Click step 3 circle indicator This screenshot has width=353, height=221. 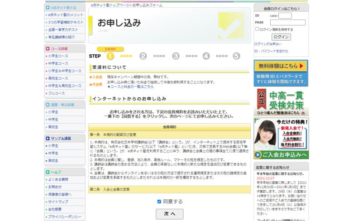[x=176, y=56]
